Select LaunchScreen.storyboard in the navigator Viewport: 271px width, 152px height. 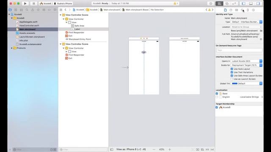coord(32,37)
